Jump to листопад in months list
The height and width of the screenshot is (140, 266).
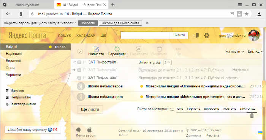coord(248,109)
